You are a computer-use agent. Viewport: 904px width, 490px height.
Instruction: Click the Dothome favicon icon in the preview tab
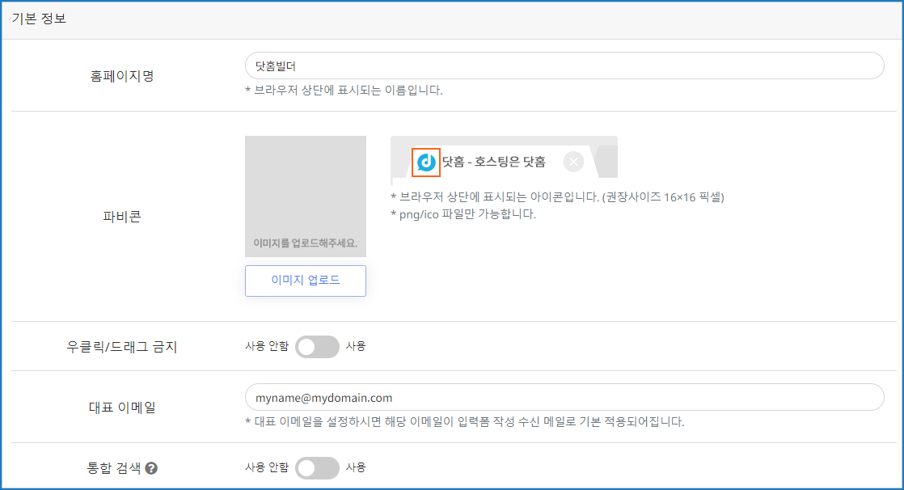(425, 162)
